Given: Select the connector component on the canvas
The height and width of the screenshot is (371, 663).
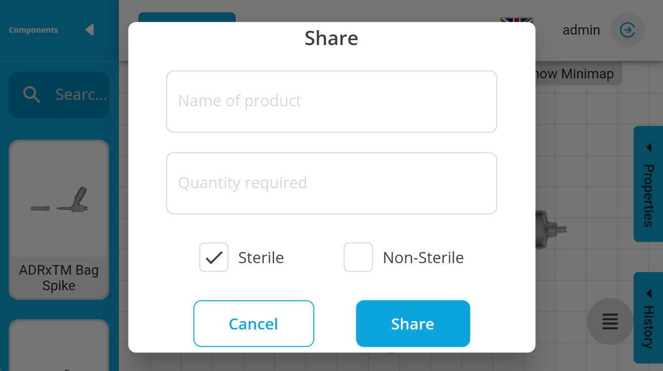Looking at the screenshot, I should coord(550,229).
